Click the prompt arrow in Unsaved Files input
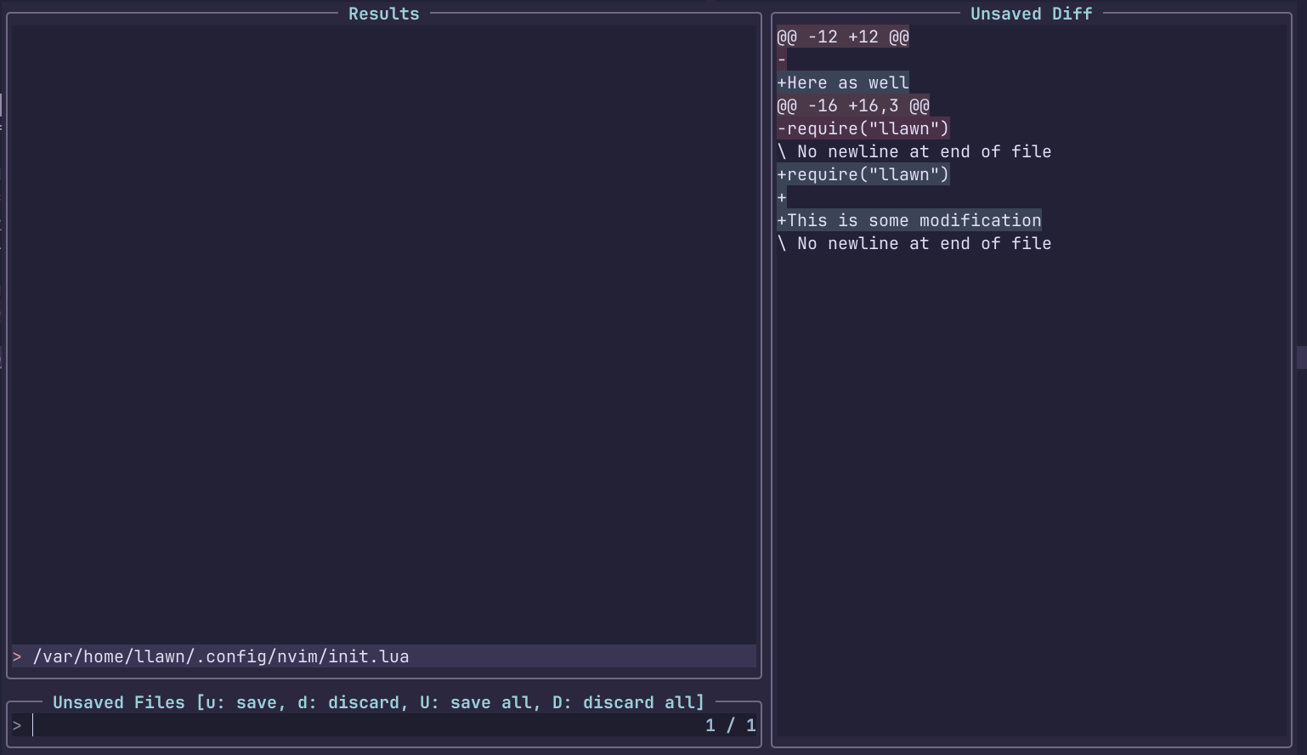 pyautogui.click(x=17, y=725)
